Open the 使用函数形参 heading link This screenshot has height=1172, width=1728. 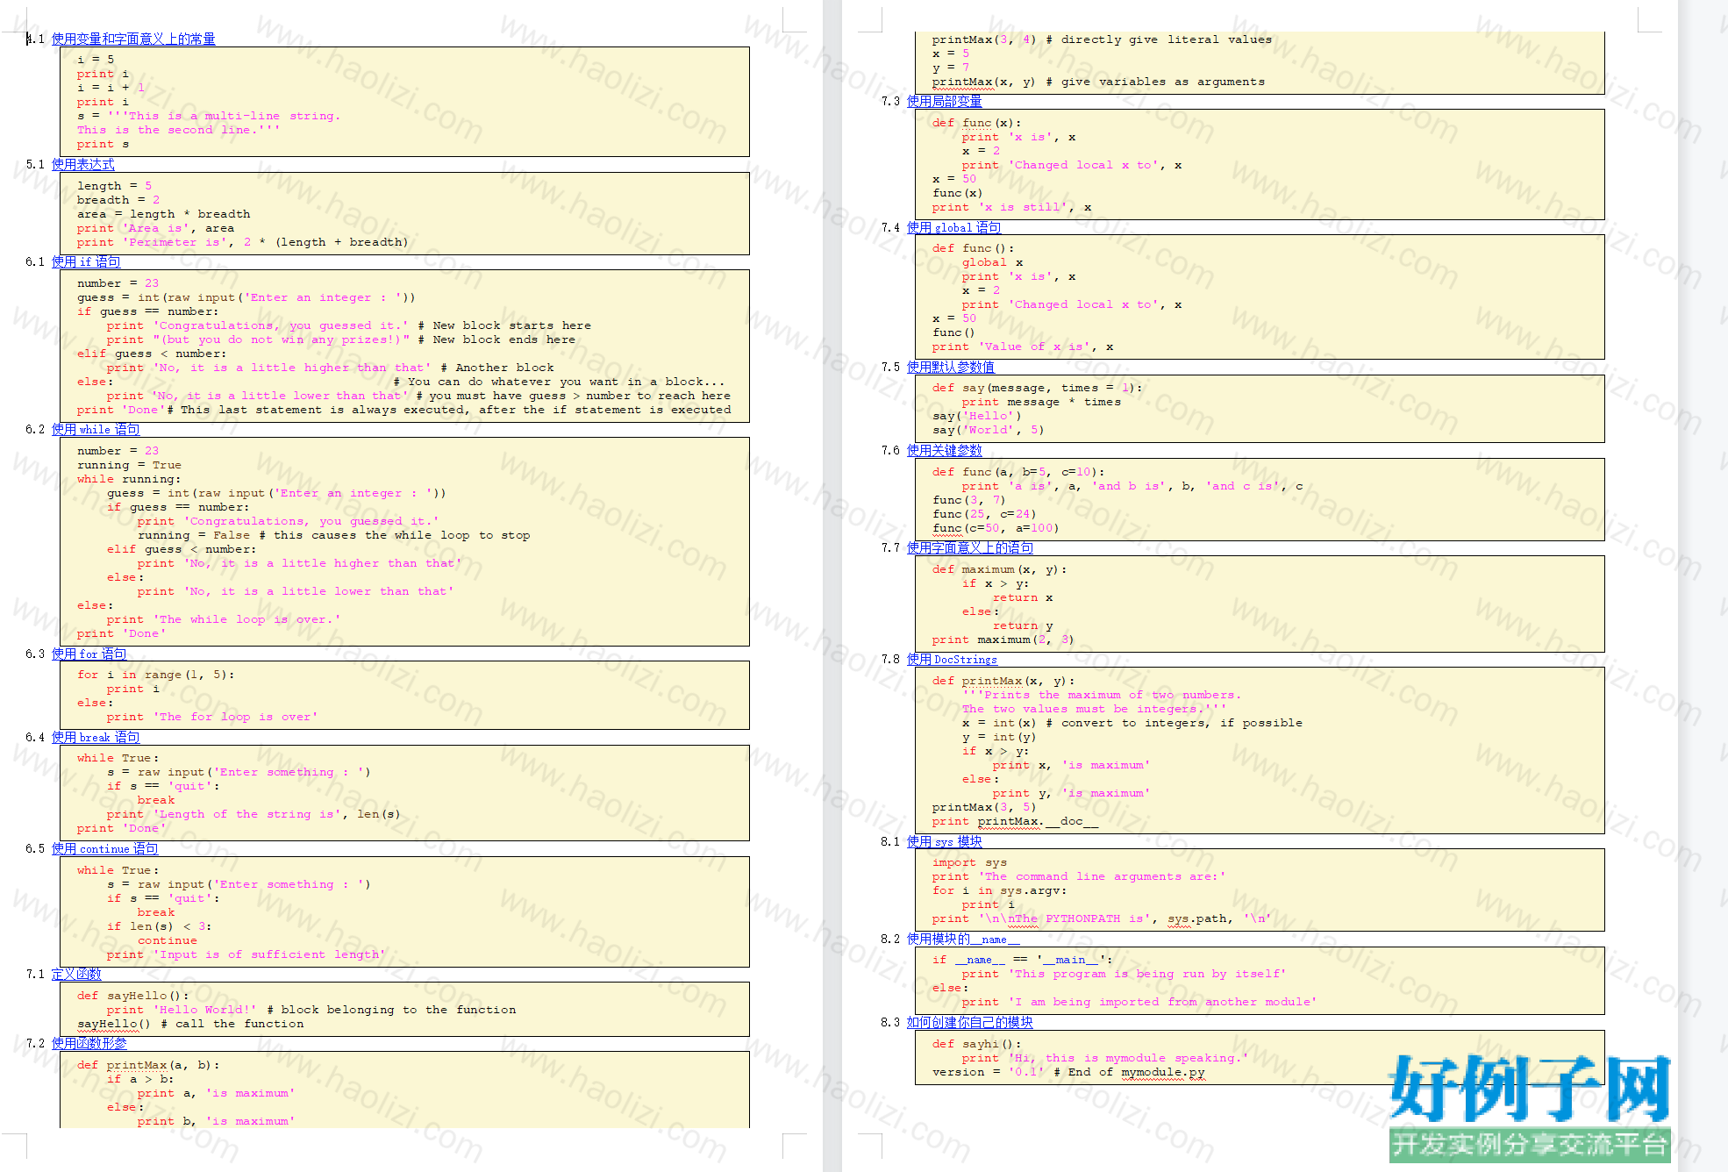[89, 1043]
